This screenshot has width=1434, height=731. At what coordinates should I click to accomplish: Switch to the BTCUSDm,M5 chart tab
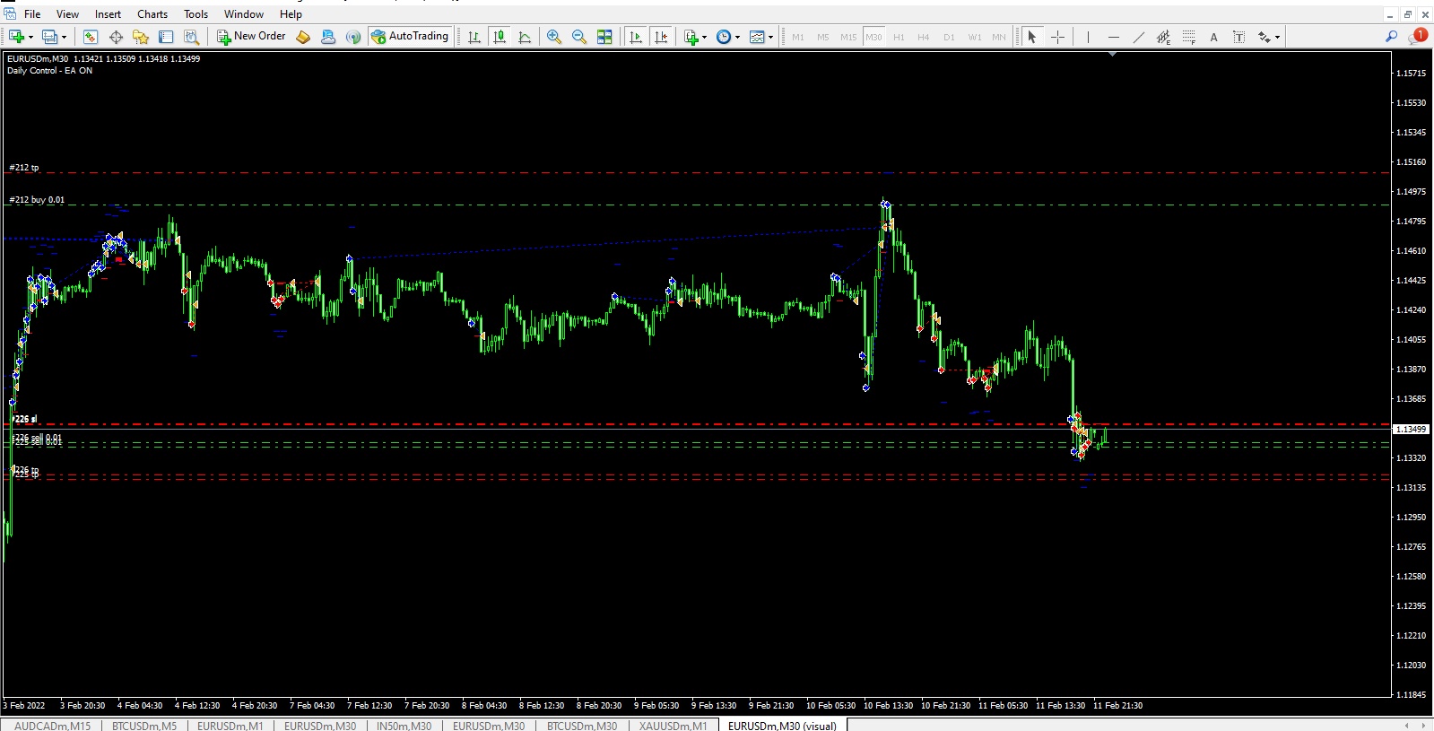click(x=144, y=726)
